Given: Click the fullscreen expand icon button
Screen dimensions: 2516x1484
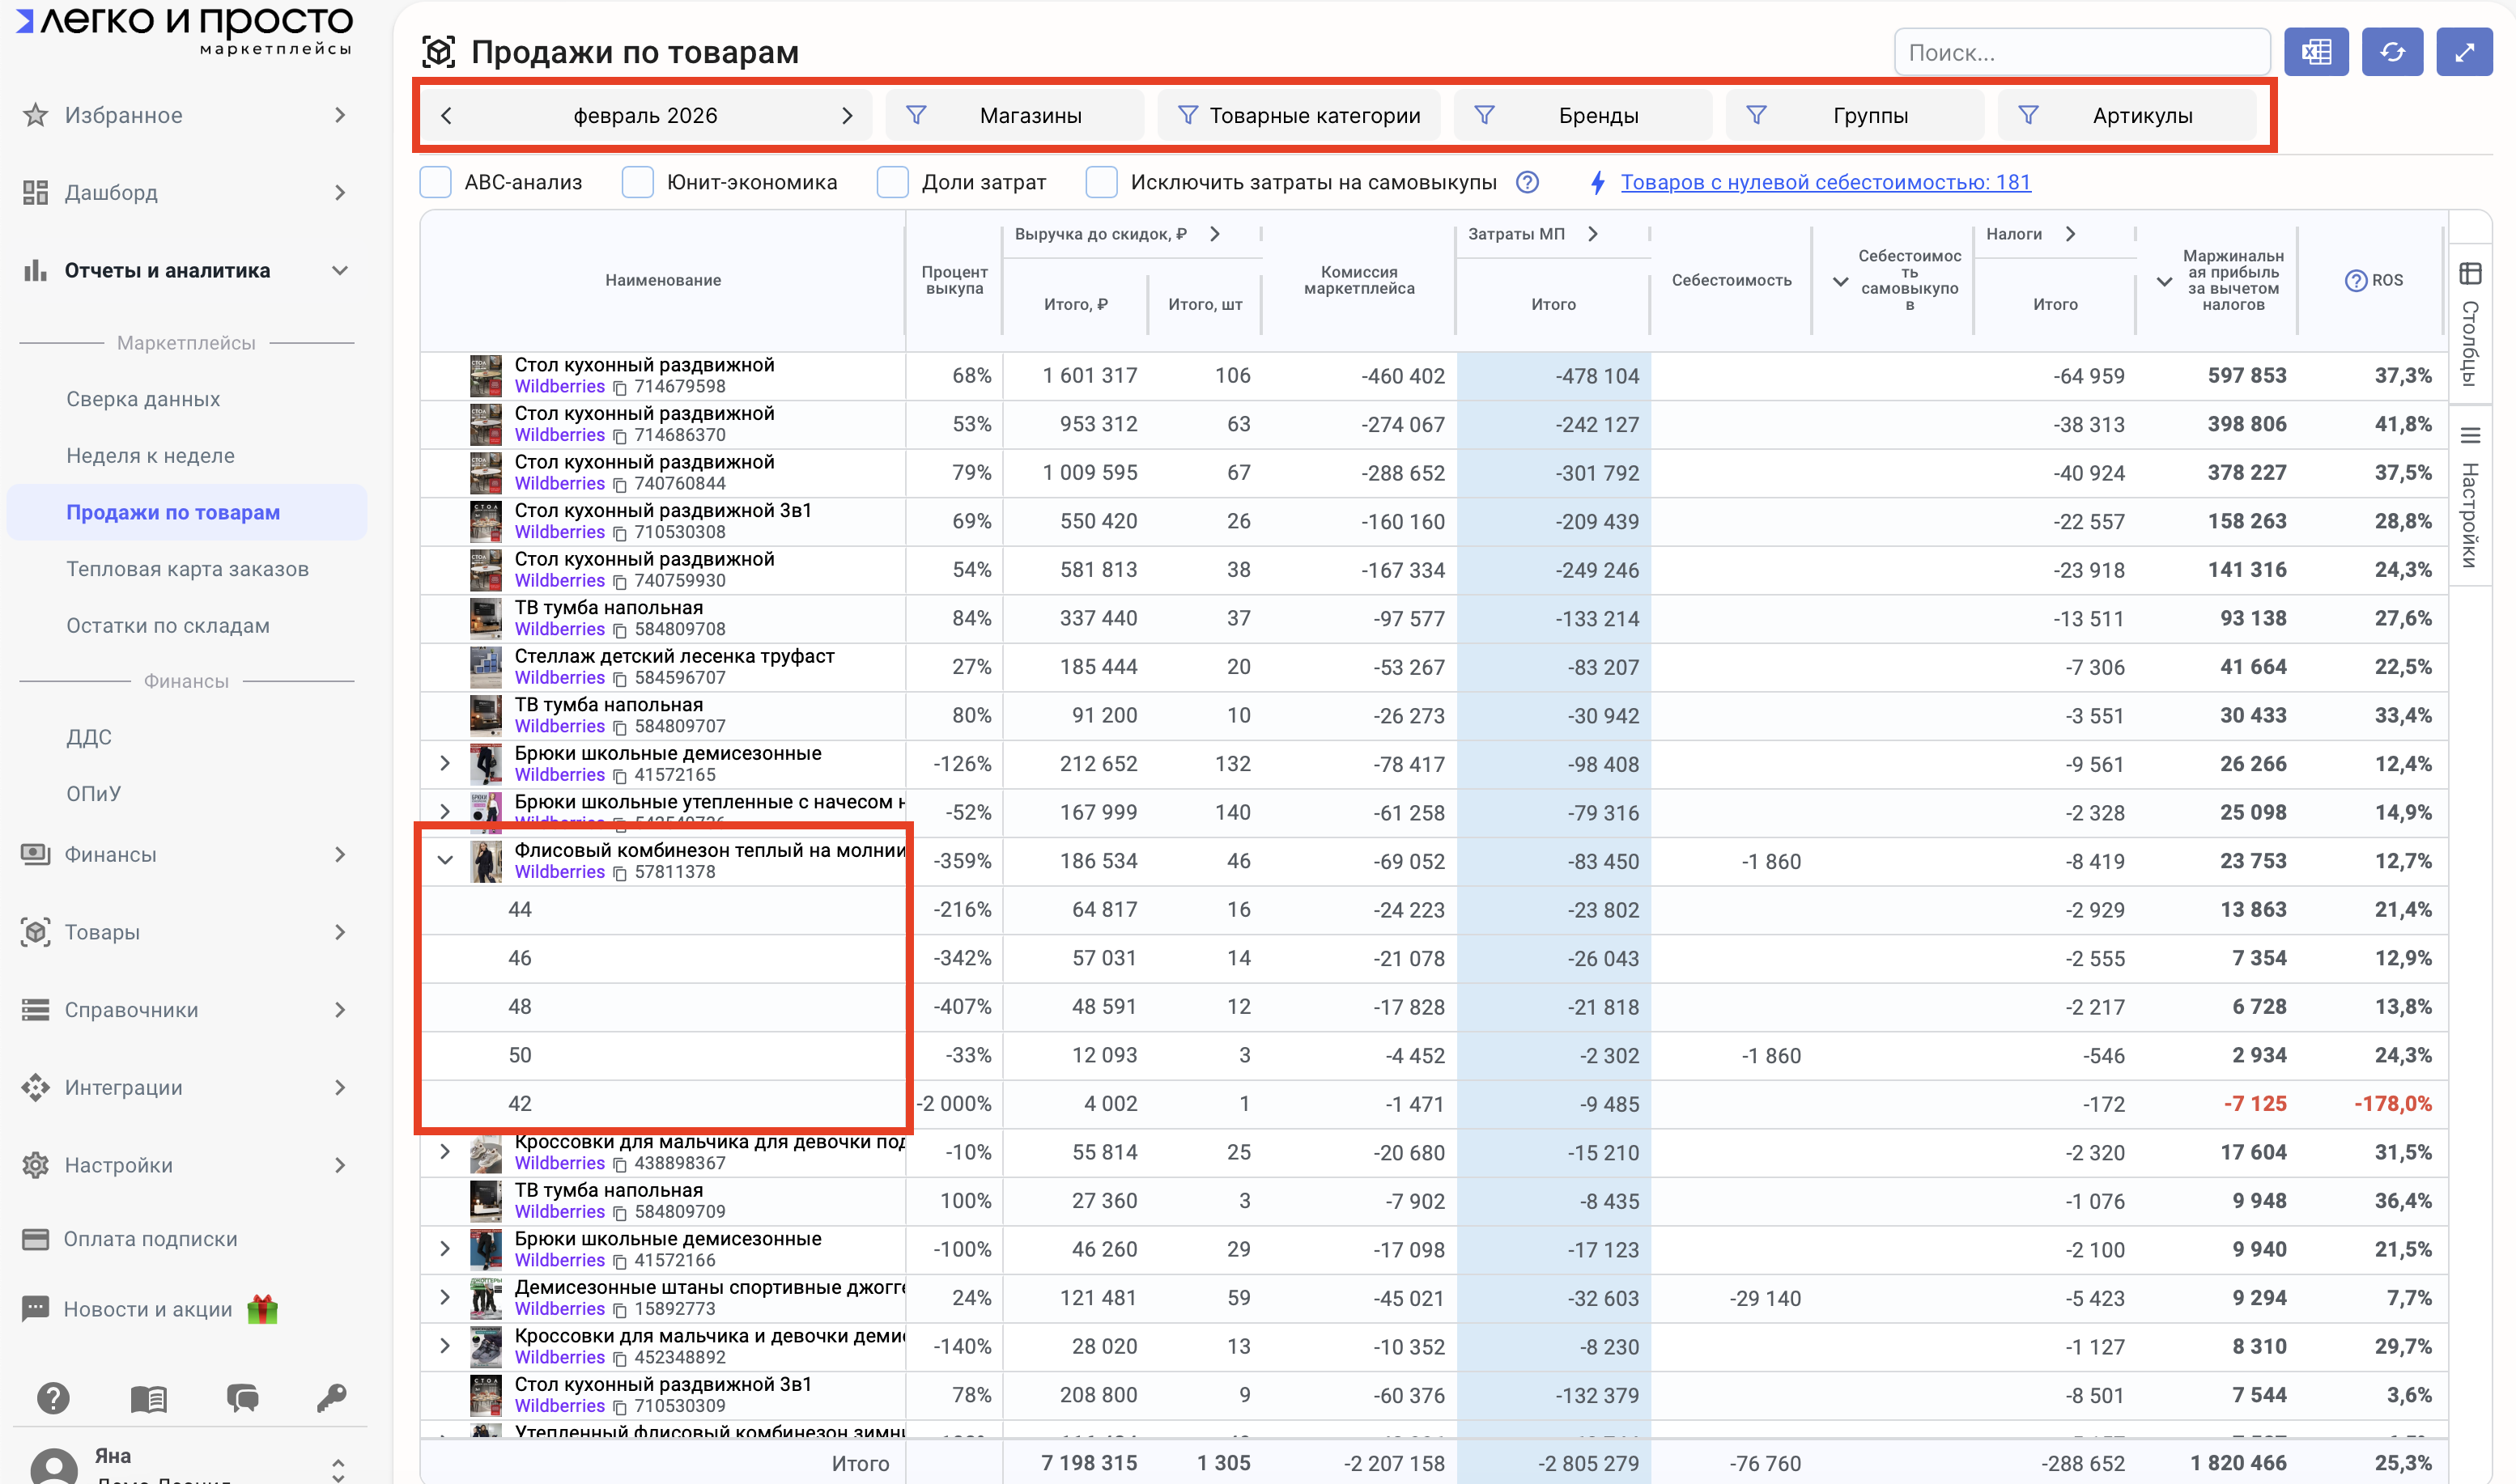Looking at the screenshot, I should pyautogui.click(x=2463, y=52).
